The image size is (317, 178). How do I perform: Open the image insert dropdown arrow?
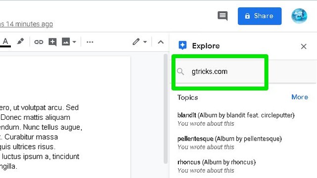[74, 42]
